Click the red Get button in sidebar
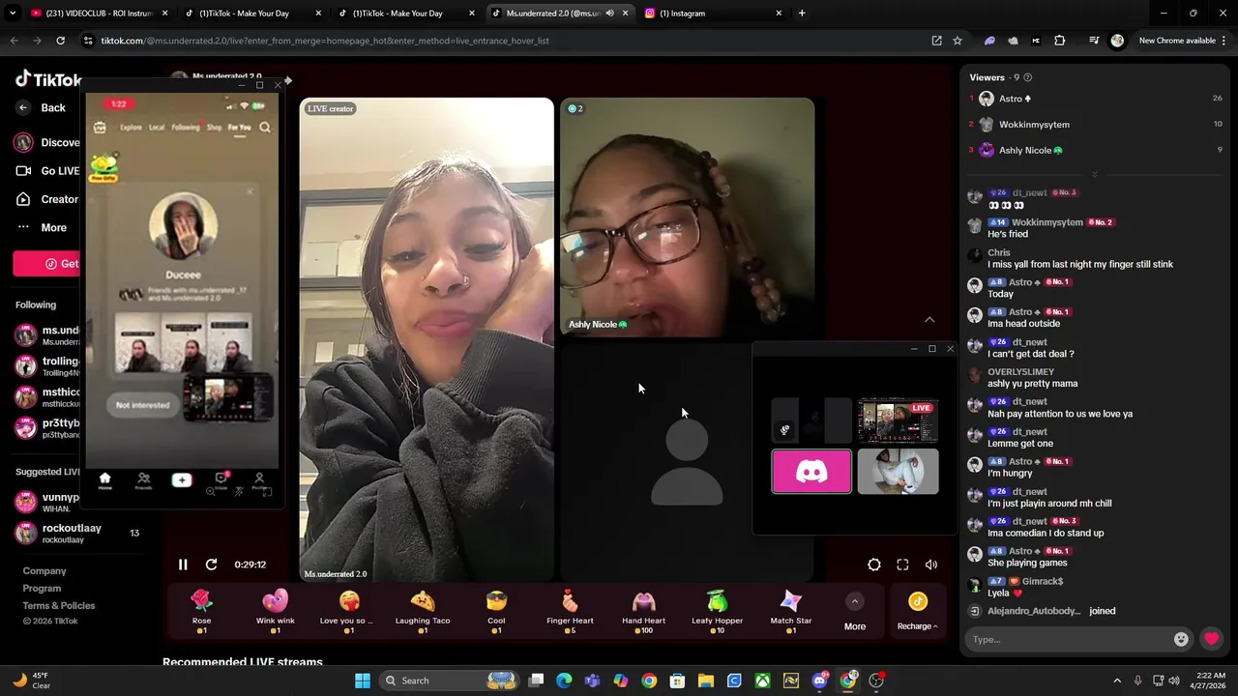The image size is (1238, 696). (x=48, y=264)
